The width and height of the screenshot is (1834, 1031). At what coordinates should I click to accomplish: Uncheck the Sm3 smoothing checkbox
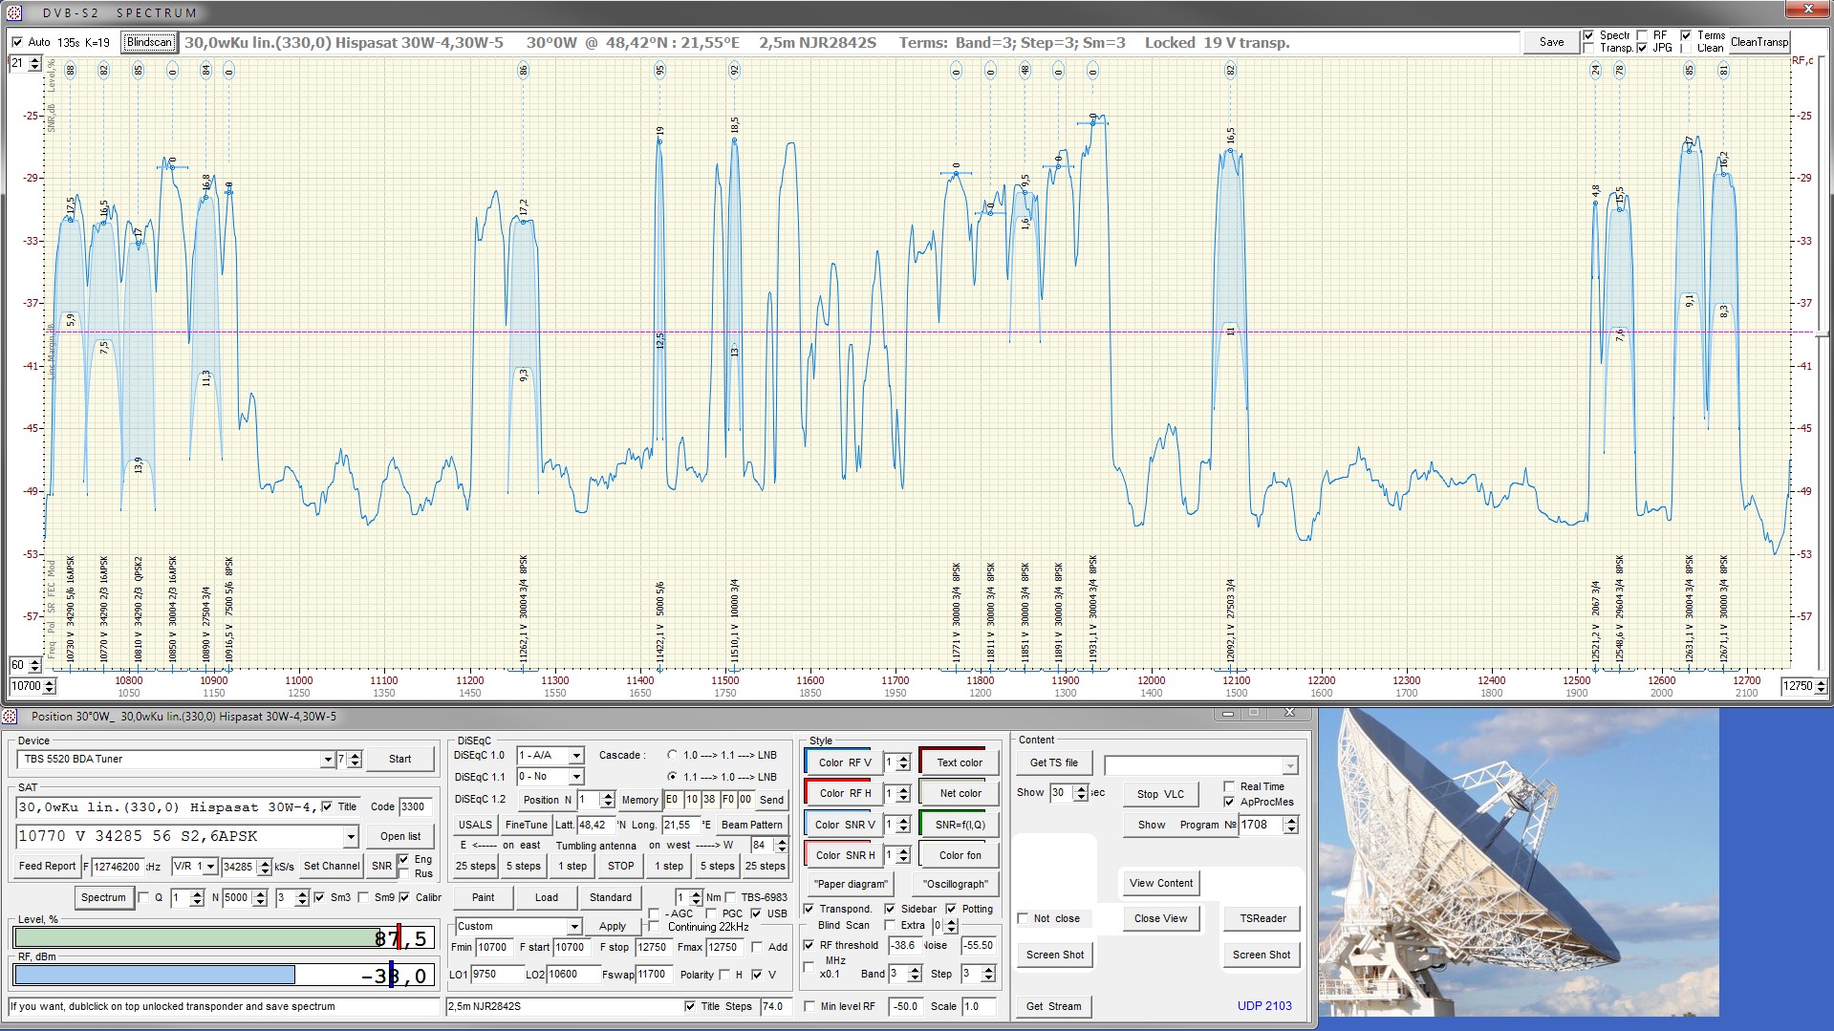pos(319,897)
